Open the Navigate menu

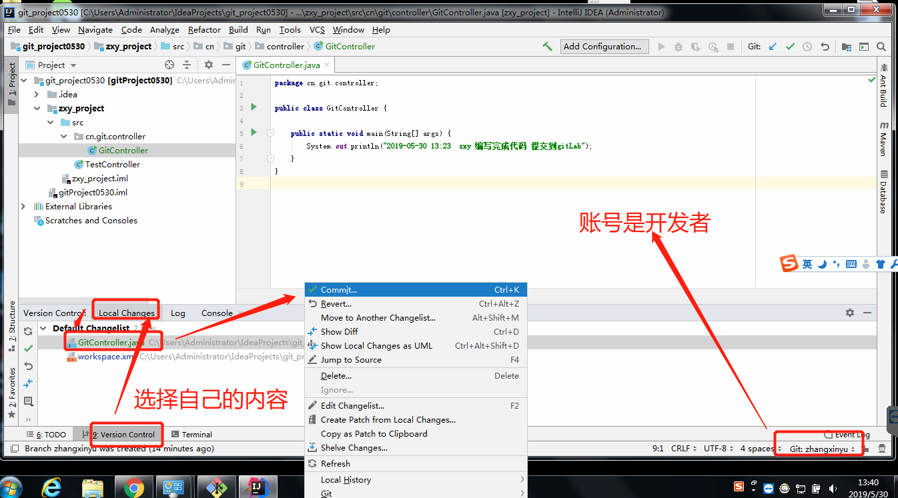coord(95,30)
